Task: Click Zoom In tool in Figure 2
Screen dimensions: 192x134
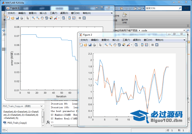Action: pos(106,45)
